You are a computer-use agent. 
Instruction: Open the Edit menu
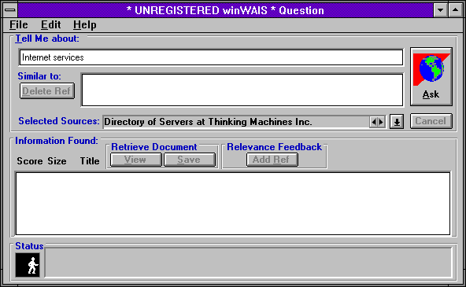[x=51, y=25]
